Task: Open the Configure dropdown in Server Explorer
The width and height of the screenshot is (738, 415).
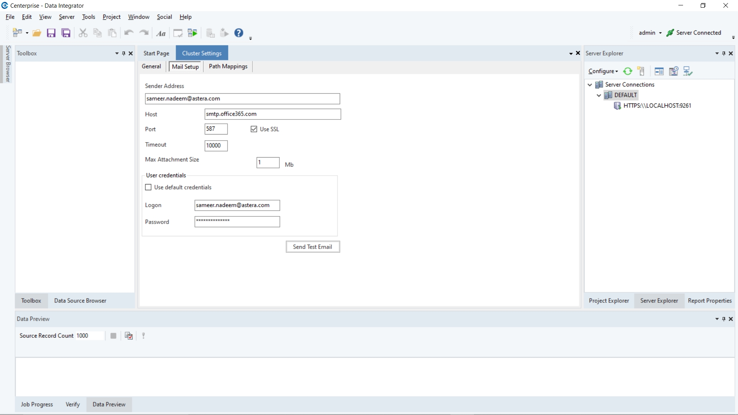Action: coord(603,71)
